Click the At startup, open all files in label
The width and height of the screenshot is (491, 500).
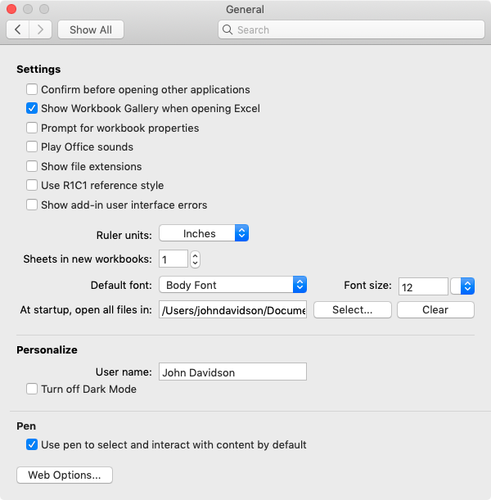86,309
